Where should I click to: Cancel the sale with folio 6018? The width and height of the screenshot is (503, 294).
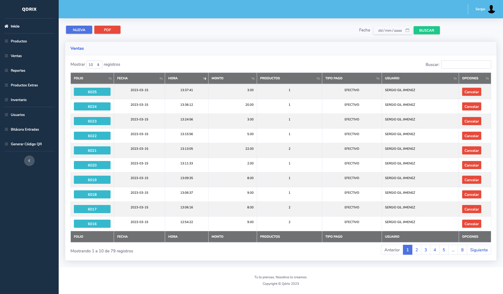click(x=472, y=195)
